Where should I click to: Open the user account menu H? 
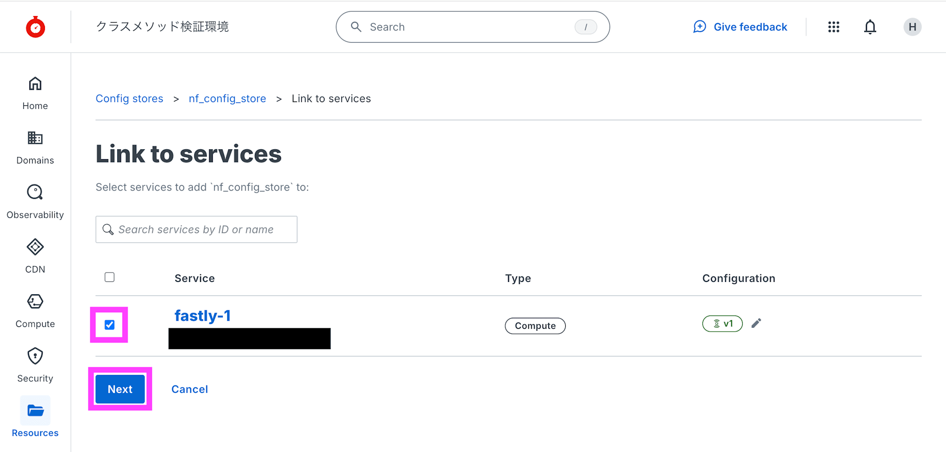[x=912, y=27]
